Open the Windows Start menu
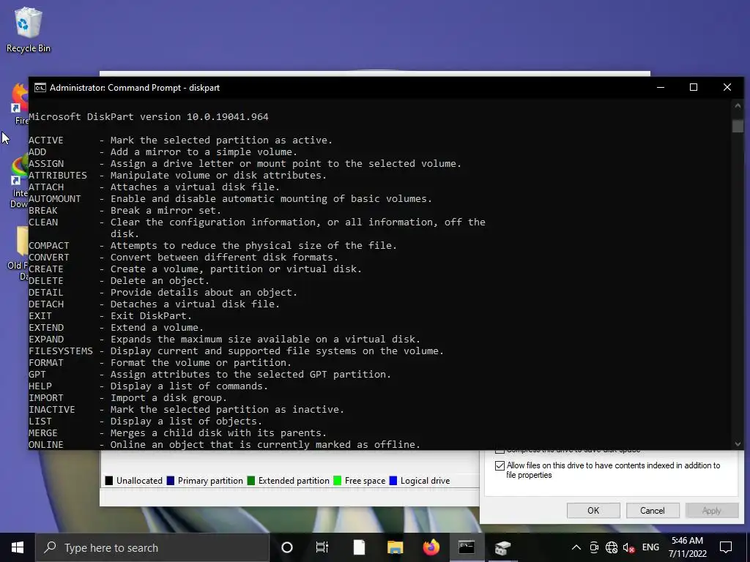The height and width of the screenshot is (562, 750). 18,547
